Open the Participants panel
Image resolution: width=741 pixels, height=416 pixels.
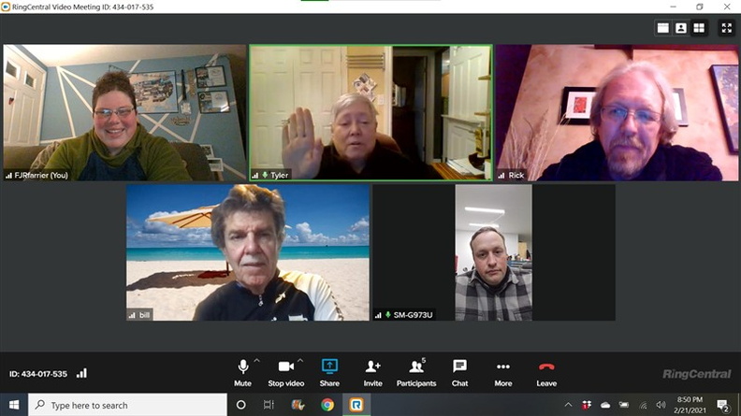[x=416, y=373]
